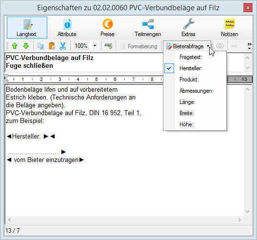The height and width of the screenshot is (240, 257).
Task: Expand the toolbar overflow chevron
Action: tap(249, 46)
